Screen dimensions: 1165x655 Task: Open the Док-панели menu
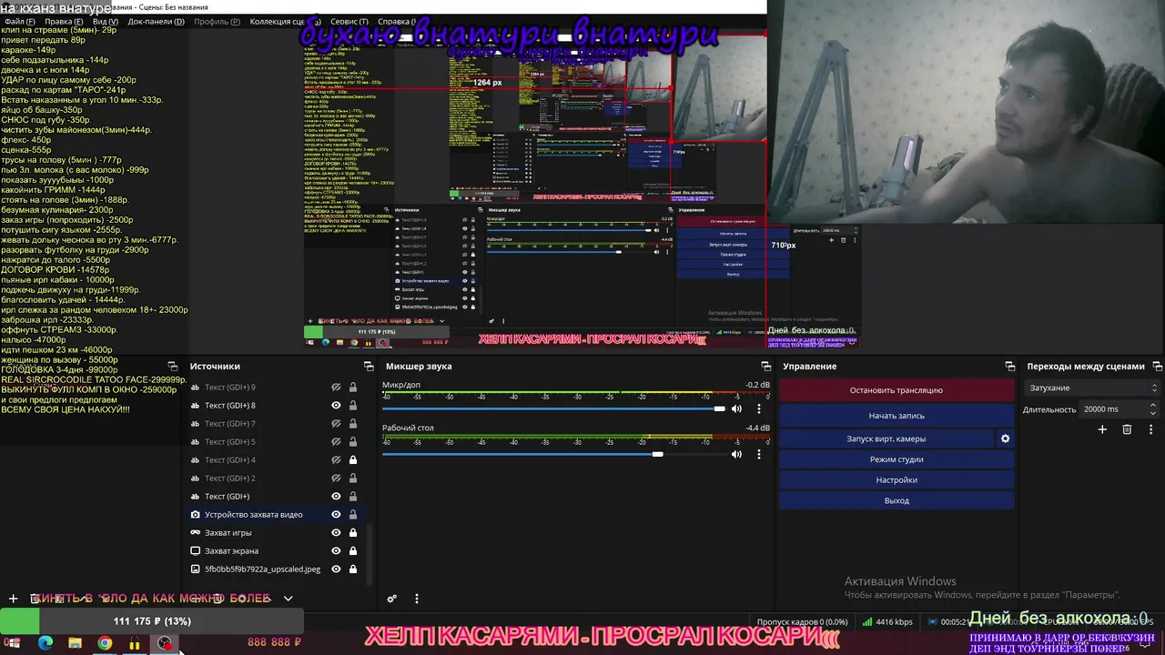point(156,21)
